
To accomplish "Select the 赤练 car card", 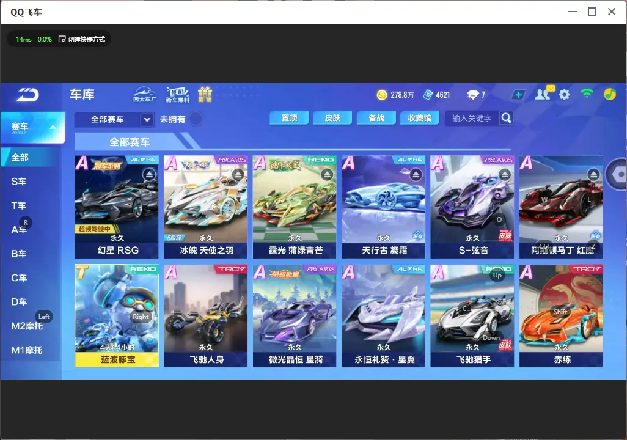I will [x=561, y=316].
